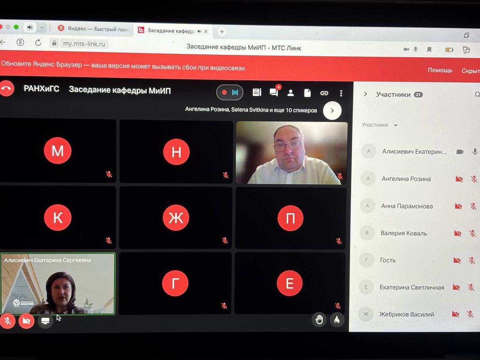Toggle your camera at bottom left
480x360 pixels.
point(26,321)
